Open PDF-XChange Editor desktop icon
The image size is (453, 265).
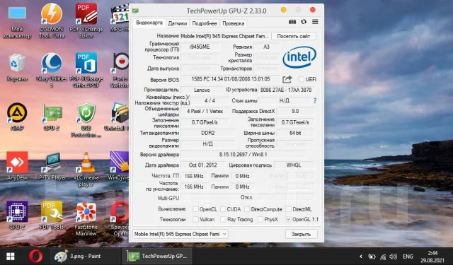coord(86,20)
